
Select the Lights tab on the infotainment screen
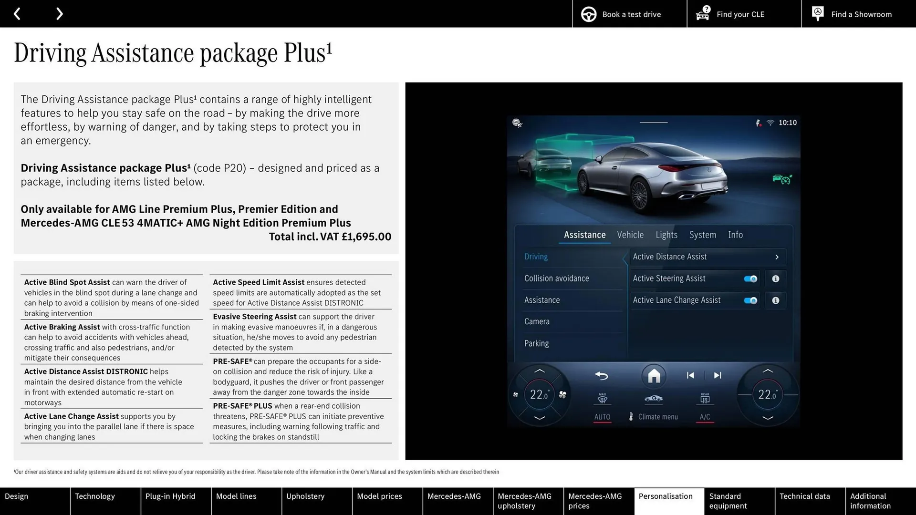666,235
